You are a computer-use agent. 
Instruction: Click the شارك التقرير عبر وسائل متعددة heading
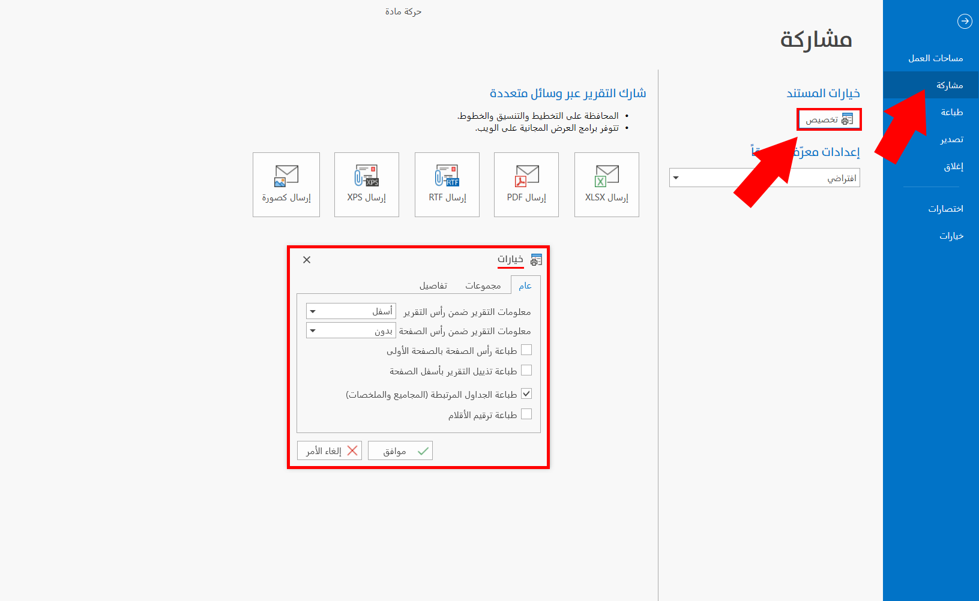tap(568, 93)
